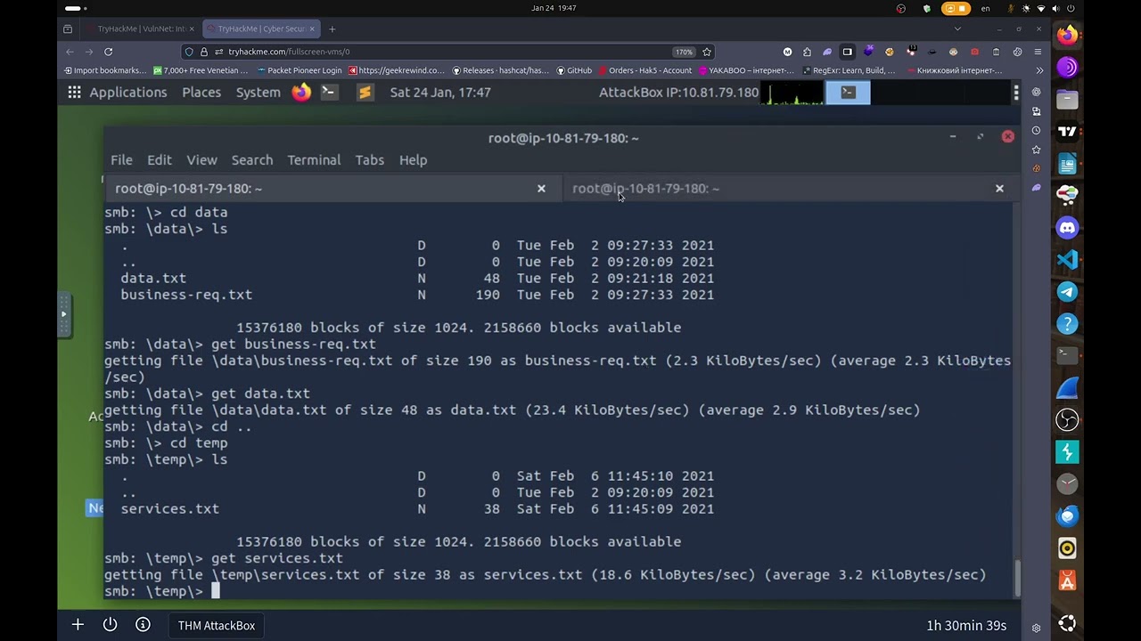Open a new browser tab

pos(332,28)
